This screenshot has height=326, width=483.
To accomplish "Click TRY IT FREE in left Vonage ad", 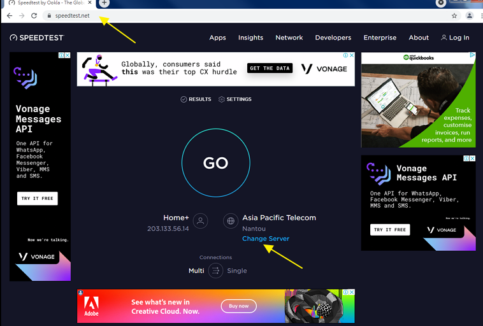I will [x=37, y=199].
